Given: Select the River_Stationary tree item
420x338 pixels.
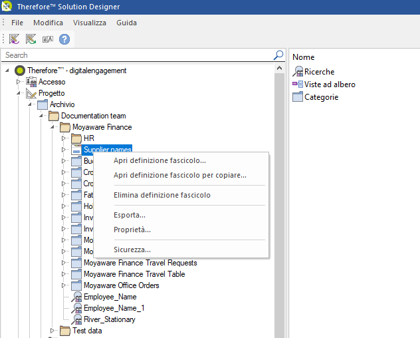Looking at the screenshot, I should tap(110, 319).
